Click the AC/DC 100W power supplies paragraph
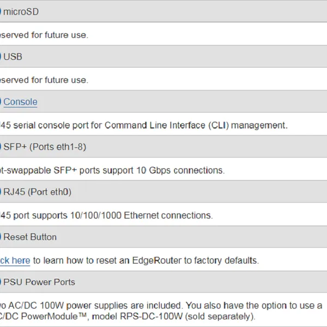The height and width of the screenshot is (327, 327). click(x=161, y=311)
